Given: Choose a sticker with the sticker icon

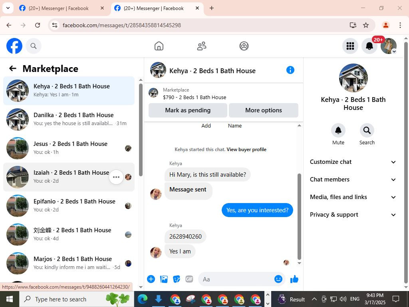Looking at the screenshot, I should 177,279.
